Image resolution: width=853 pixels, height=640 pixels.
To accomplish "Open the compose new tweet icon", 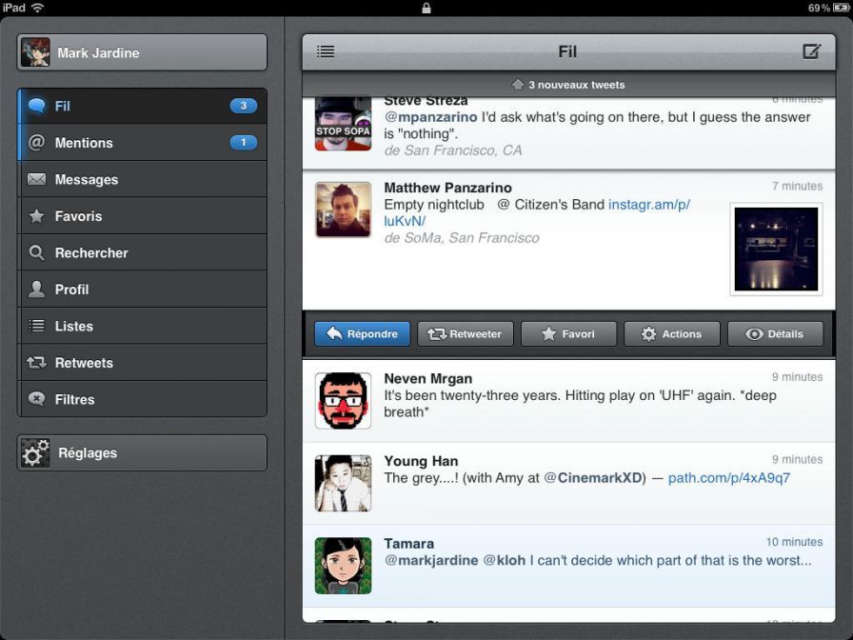I will (x=813, y=51).
